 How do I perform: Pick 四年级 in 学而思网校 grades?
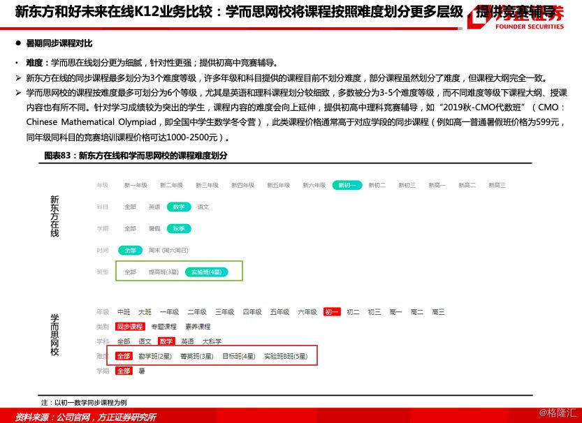pos(252,312)
